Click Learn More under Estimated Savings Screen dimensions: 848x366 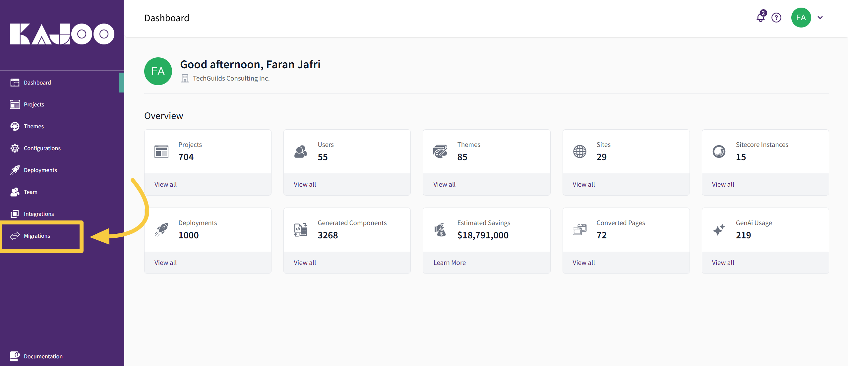coord(450,263)
